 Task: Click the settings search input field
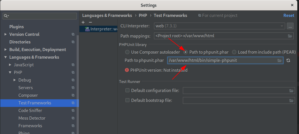click(40, 16)
